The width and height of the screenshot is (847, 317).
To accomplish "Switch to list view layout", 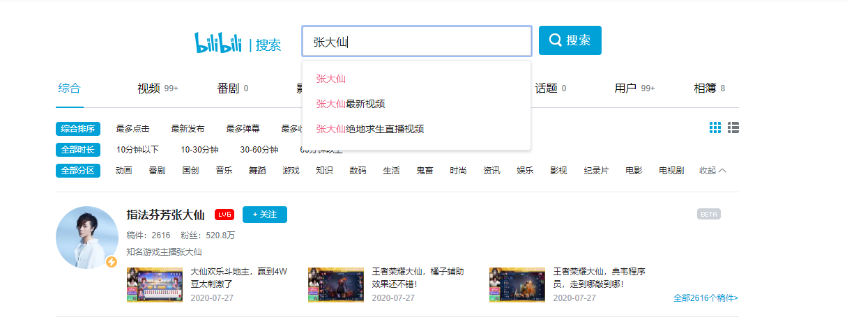I will point(733,127).
